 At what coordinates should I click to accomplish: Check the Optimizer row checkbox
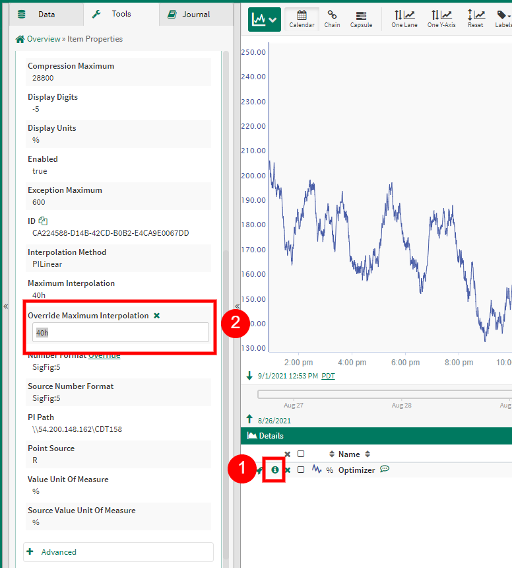[301, 470]
